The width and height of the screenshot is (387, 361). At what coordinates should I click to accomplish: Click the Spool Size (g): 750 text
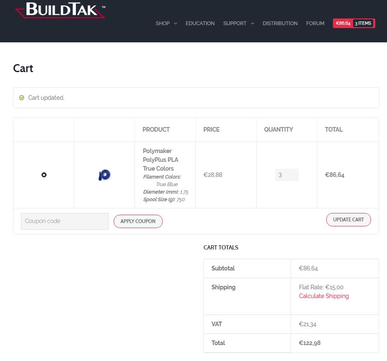[164, 200]
